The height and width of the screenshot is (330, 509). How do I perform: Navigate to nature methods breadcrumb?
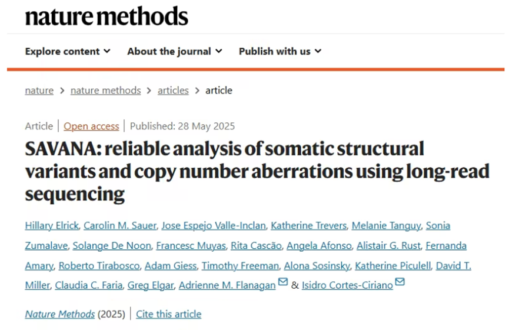tap(105, 91)
